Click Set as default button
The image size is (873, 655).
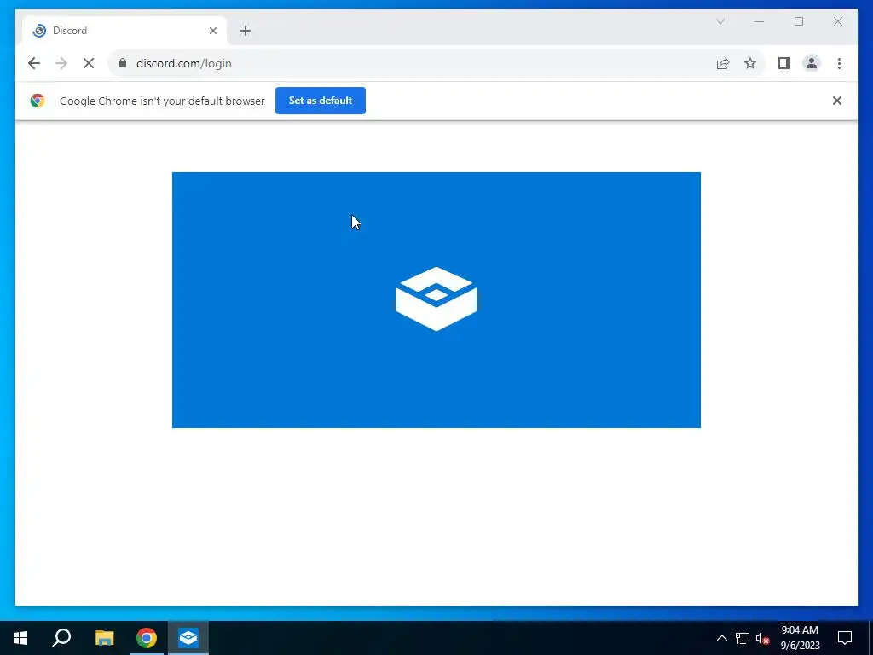pyautogui.click(x=321, y=101)
